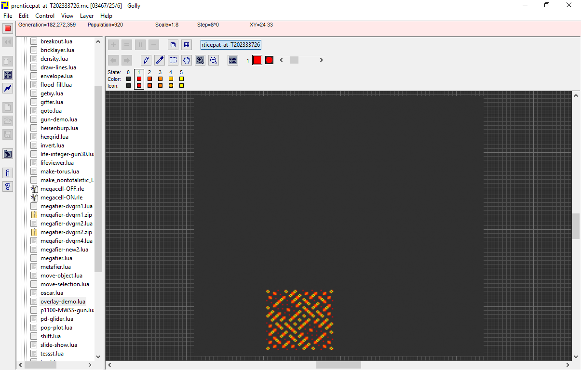Select pd-glider.lua script file
Viewport: 581px width, 370px height.
[57, 319]
